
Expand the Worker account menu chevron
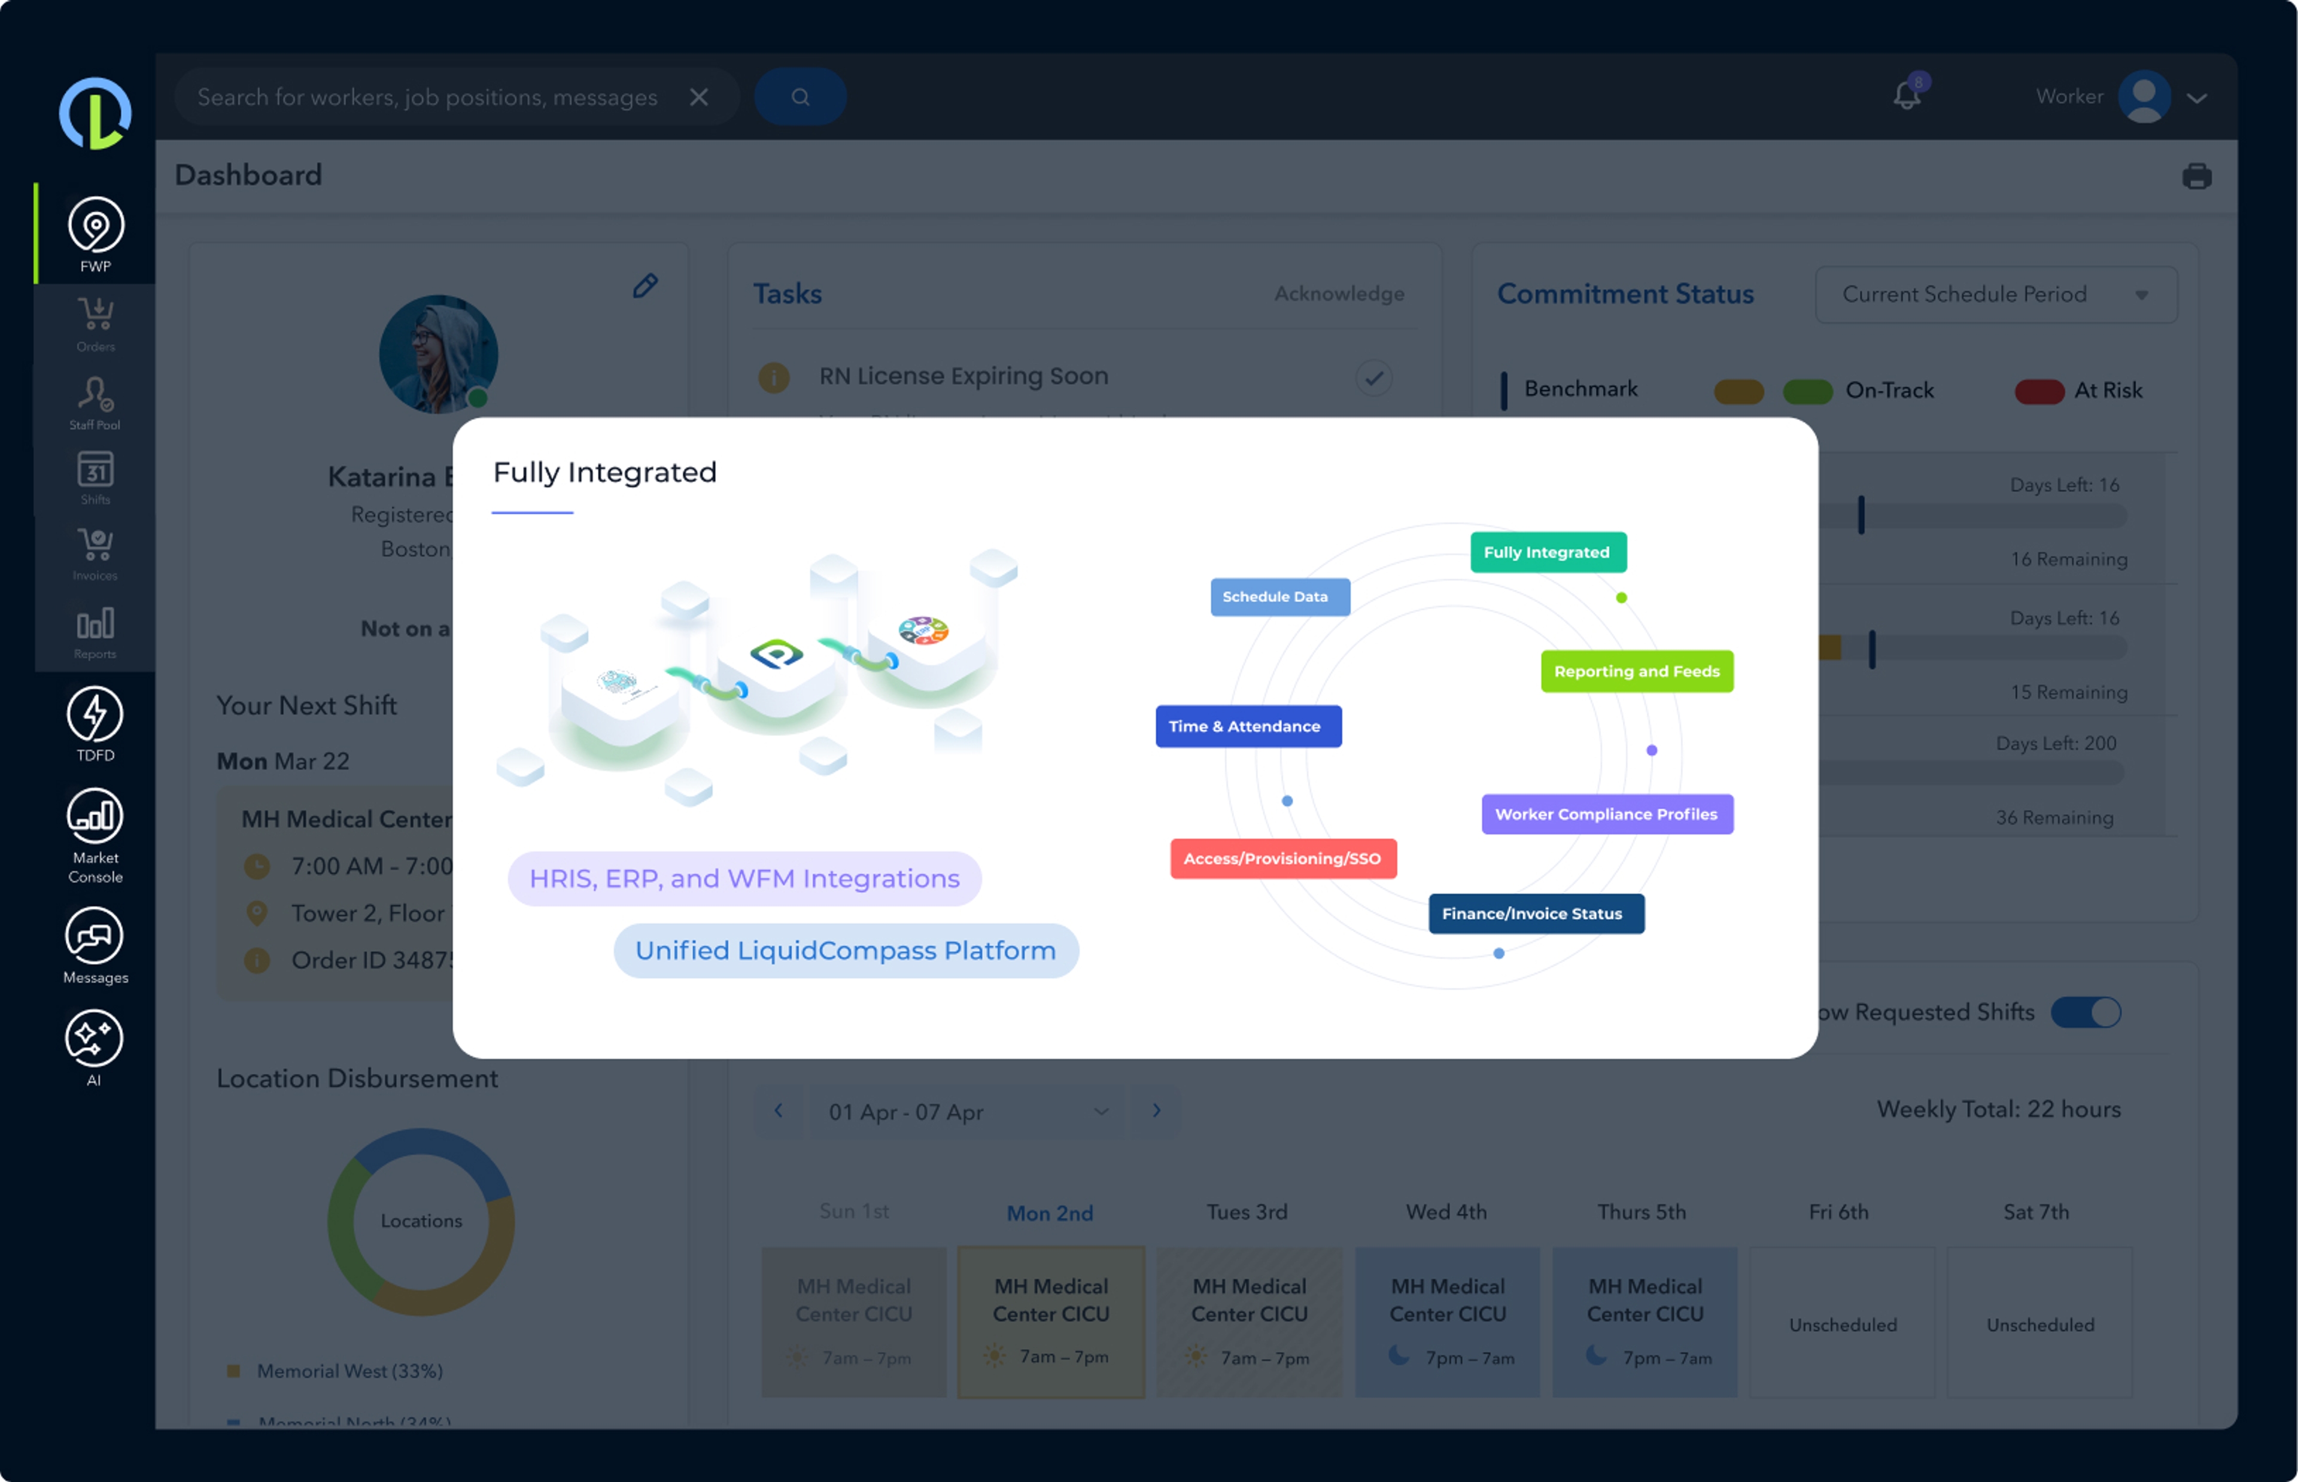(x=2197, y=98)
